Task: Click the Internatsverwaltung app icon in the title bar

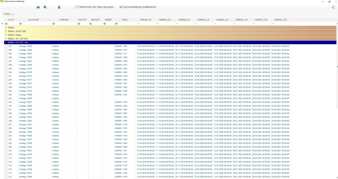Action: tap(2, 1)
